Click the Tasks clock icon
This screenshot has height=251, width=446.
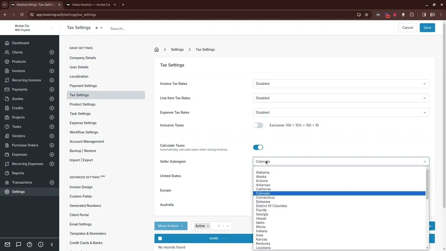7,127
